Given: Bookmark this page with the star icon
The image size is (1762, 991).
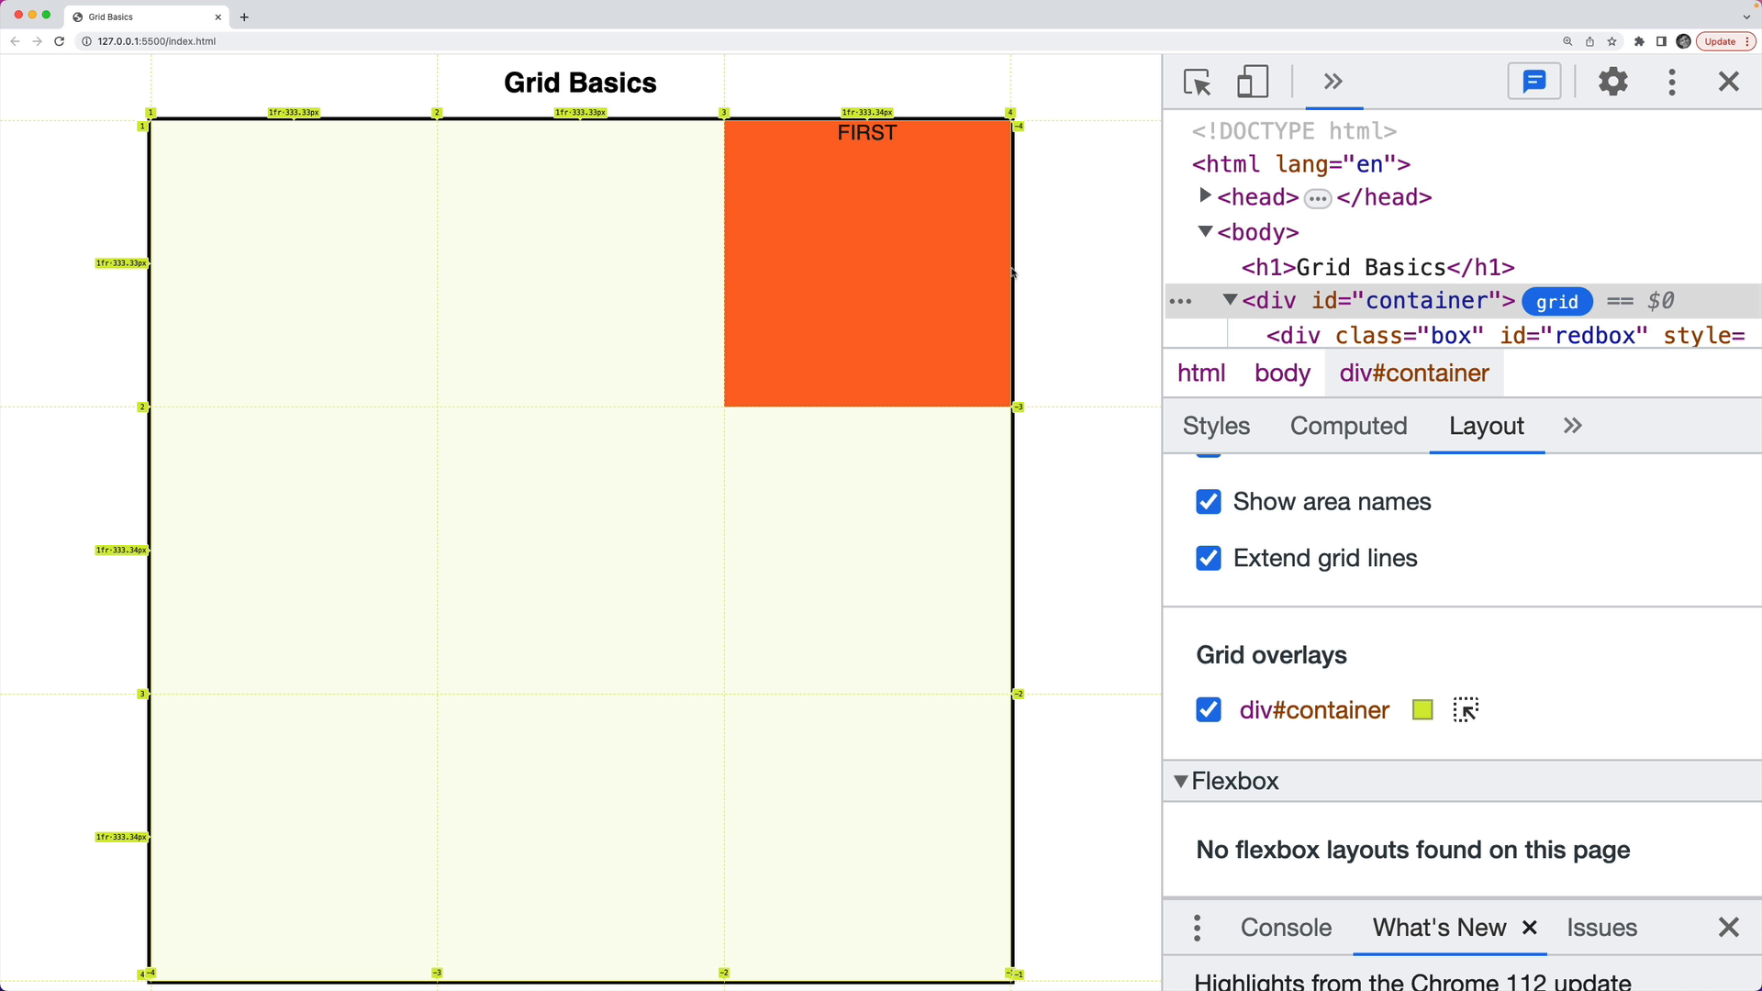Looking at the screenshot, I should pyautogui.click(x=1611, y=41).
